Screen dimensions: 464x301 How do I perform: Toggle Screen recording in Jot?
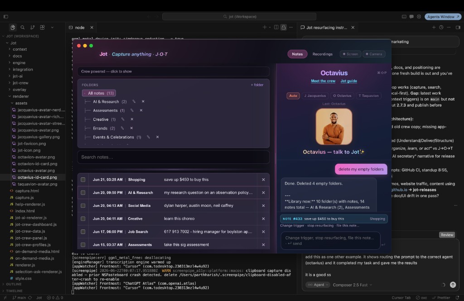[x=350, y=54]
